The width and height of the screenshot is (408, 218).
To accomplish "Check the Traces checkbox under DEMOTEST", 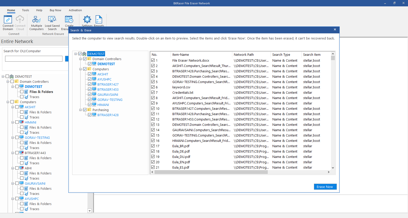I will tap(22, 97).
